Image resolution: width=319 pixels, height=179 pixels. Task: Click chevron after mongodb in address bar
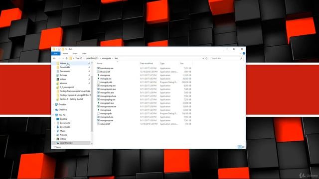coord(113,58)
